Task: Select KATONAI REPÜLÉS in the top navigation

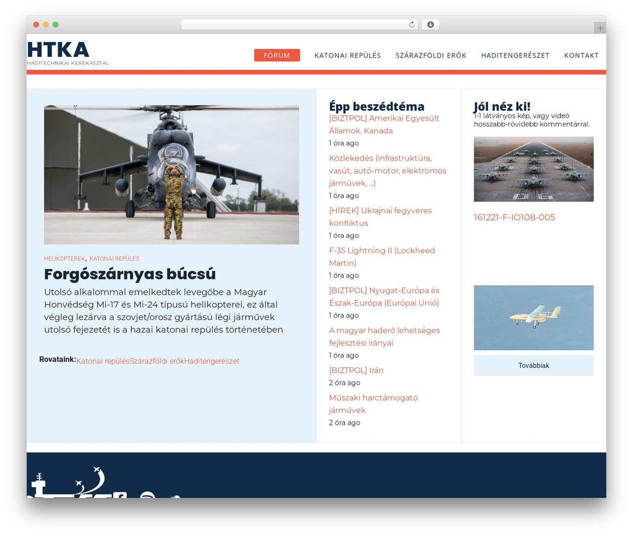Action: pos(348,55)
